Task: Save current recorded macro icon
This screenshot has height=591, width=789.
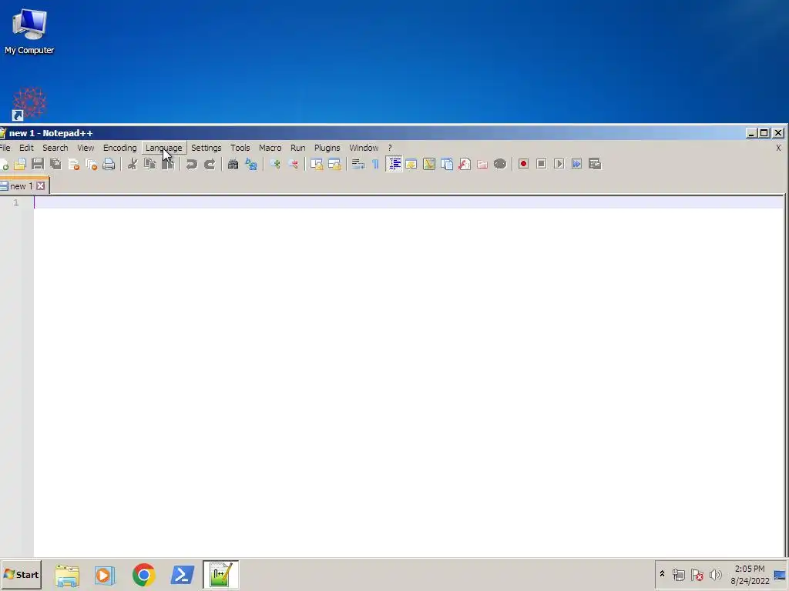Action: click(x=595, y=165)
